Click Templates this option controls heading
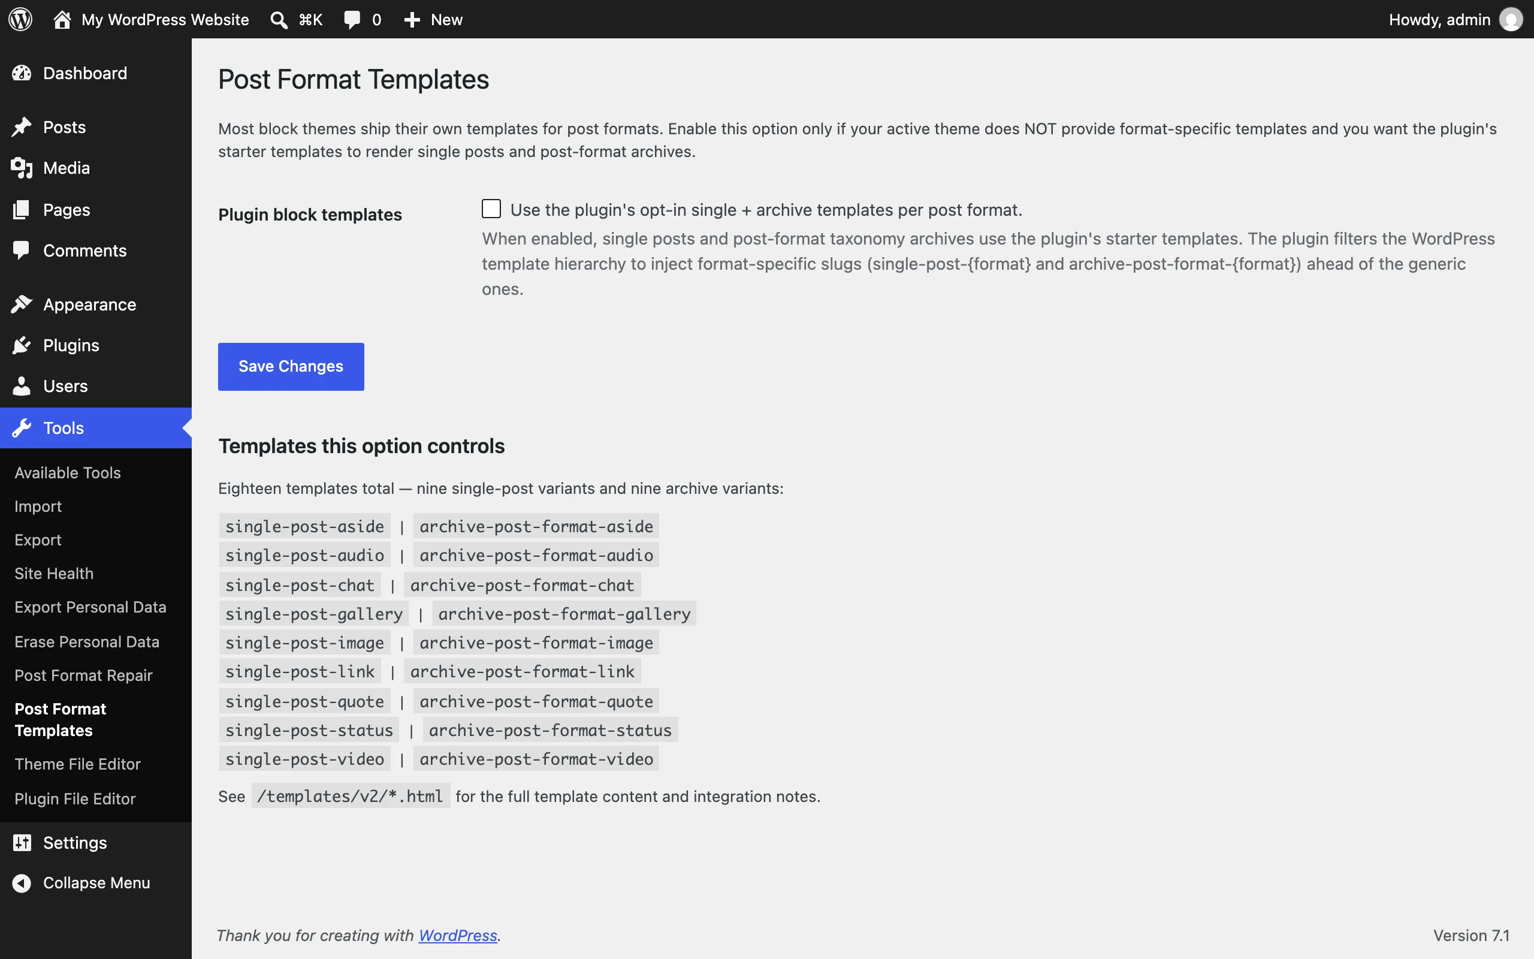The height and width of the screenshot is (959, 1534). tap(361, 446)
